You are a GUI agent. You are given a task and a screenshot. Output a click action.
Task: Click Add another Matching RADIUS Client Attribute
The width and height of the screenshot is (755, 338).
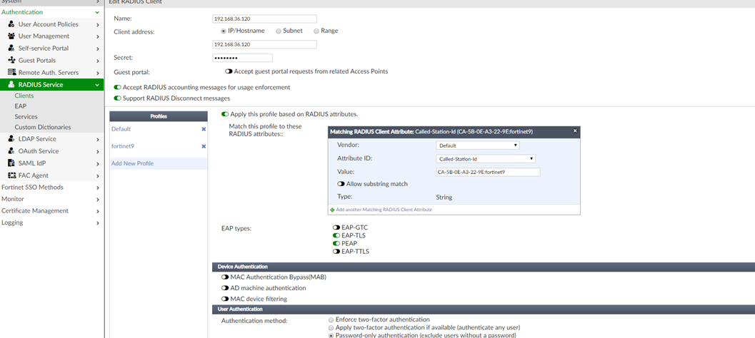(x=384, y=210)
